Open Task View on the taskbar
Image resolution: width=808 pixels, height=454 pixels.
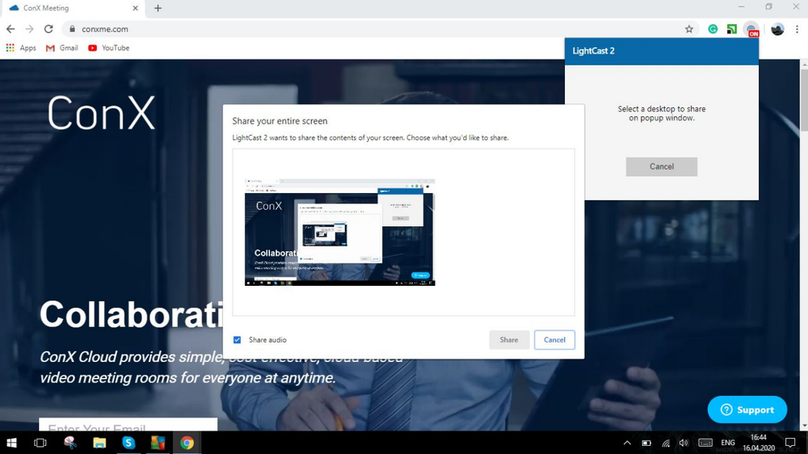click(x=40, y=443)
